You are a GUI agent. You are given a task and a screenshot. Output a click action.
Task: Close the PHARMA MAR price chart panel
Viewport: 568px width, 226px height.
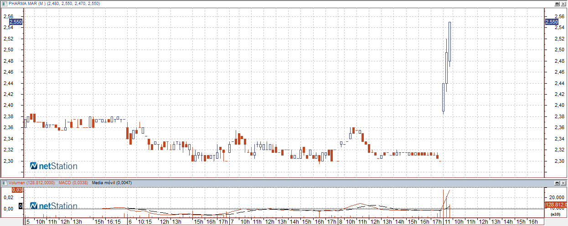tap(563, 3)
